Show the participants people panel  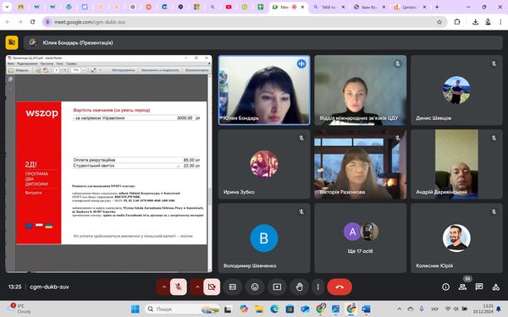pos(462,287)
